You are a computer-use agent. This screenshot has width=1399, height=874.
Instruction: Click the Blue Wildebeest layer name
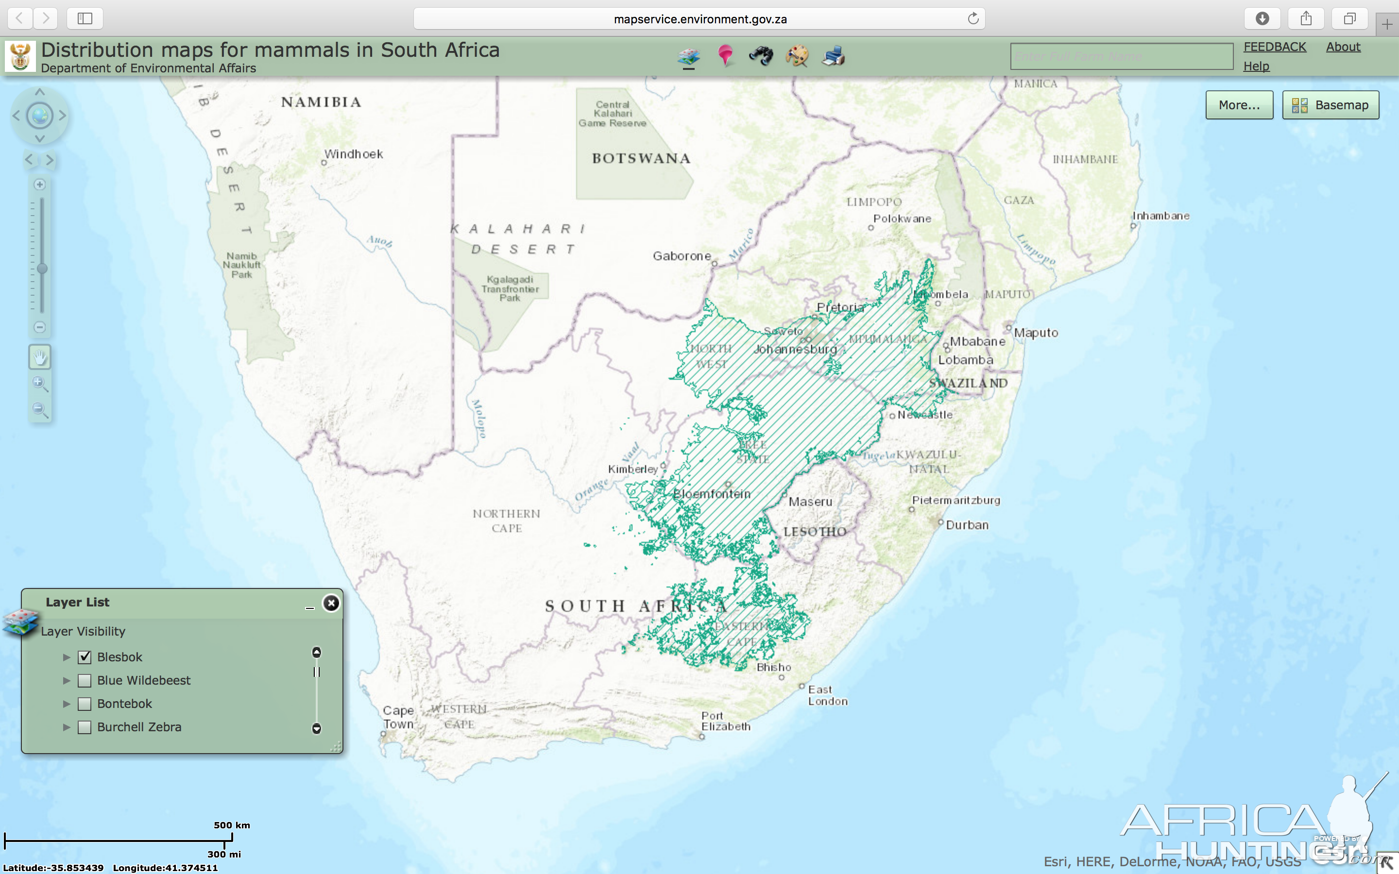point(144,680)
